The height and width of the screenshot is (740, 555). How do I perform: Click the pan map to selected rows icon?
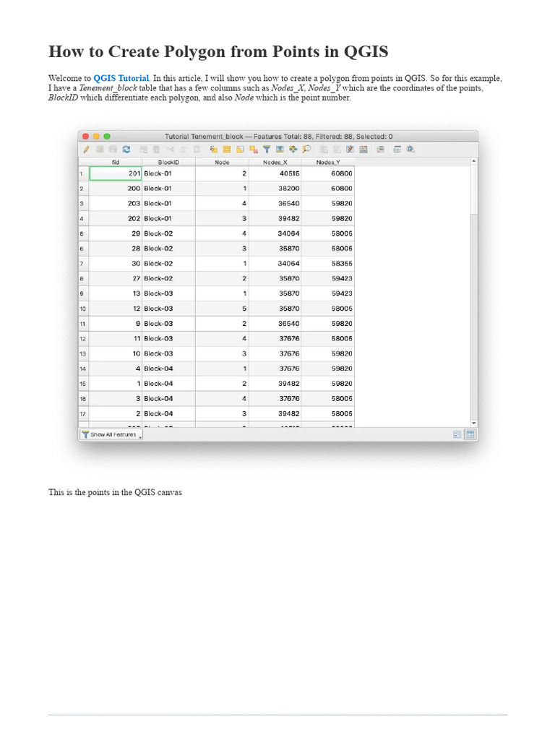point(293,149)
